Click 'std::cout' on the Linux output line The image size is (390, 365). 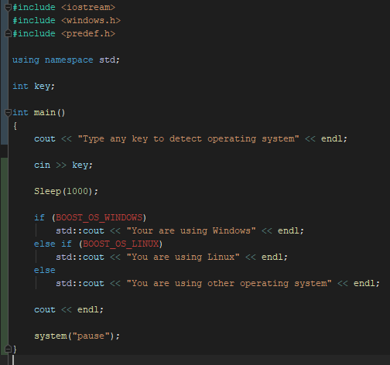click(x=80, y=257)
